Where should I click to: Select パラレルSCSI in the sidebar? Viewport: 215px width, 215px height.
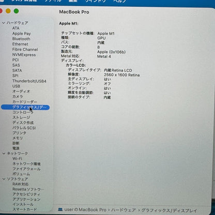(x=24, y=128)
